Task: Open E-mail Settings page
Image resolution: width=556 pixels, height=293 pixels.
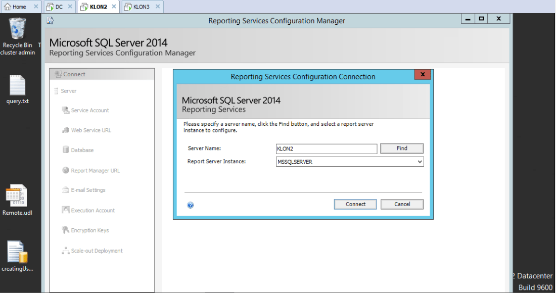Action: (88, 190)
